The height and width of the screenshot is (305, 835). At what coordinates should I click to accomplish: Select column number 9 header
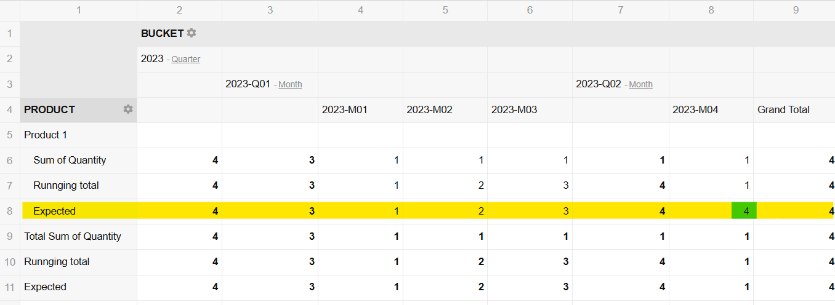pos(796,10)
